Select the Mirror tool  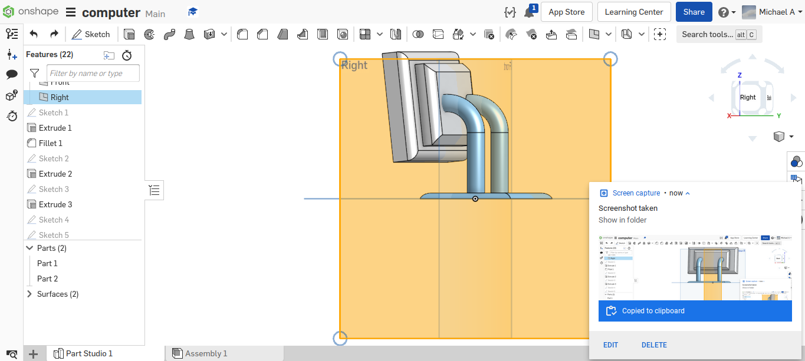pyautogui.click(x=396, y=34)
